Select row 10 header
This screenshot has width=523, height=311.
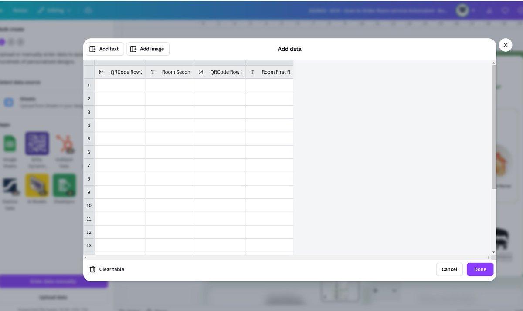pyautogui.click(x=89, y=205)
